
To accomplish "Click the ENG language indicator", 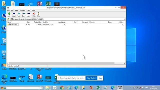I will [x=147, y=88].
